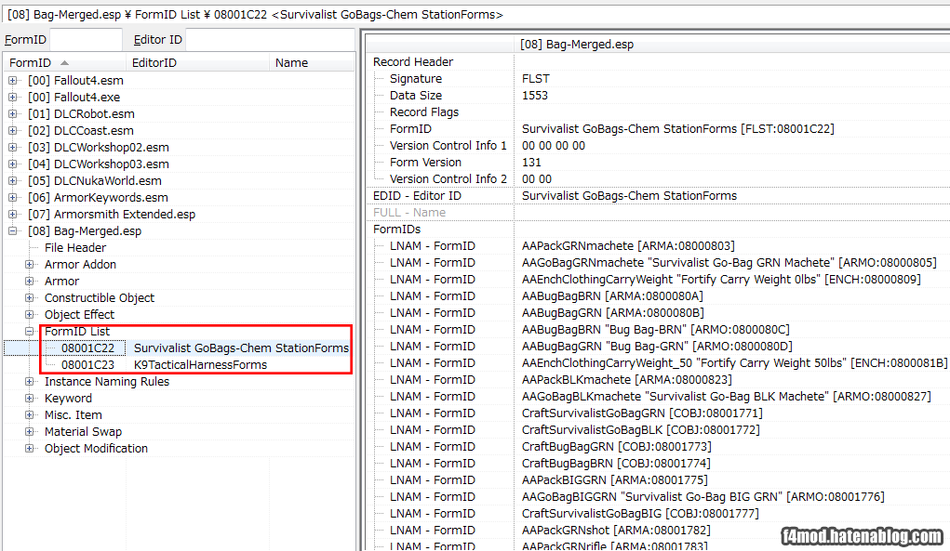This screenshot has width=950, height=551.
Task: Click the CraftSurvivalistGoBagBLK COBJ entry
Action: tap(640, 430)
